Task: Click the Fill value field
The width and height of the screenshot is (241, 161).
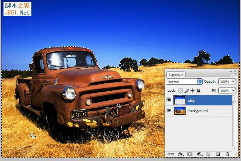Action: (225, 91)
